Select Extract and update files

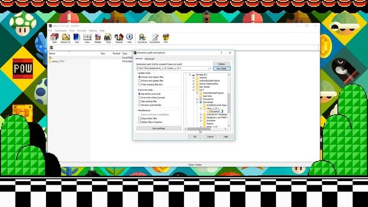point(151,80)
